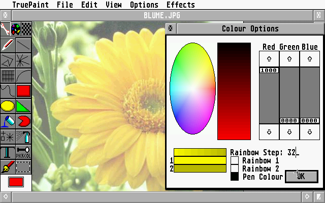Select the paint bucket fill tool
The image size is (325, 203).
[8, 121]
